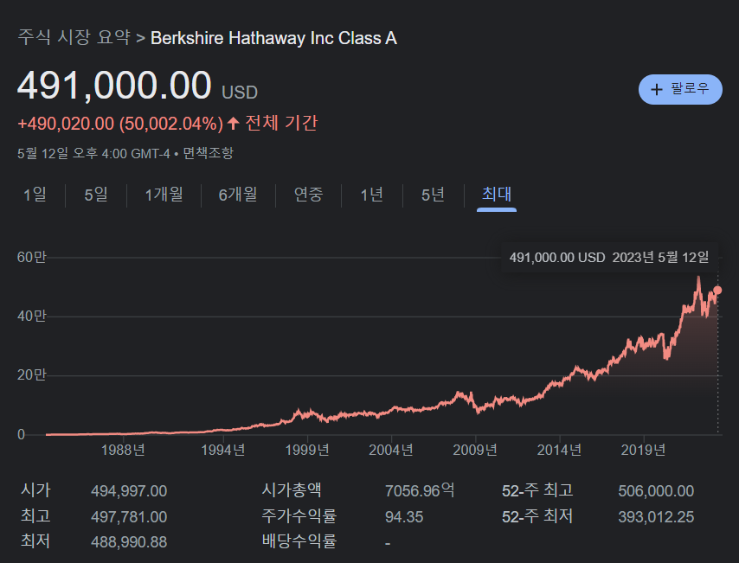Click the large 491,000.00 price value
This screenshot has height=563, width=739.
click(114, 86)
